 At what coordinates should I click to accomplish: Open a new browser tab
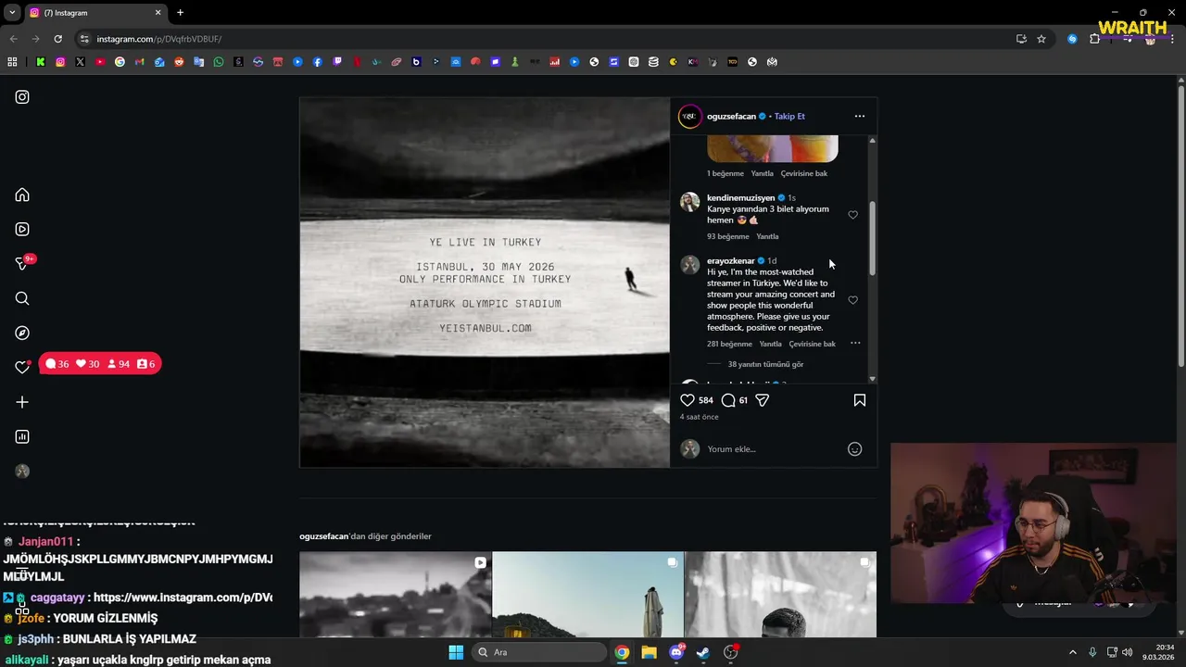tap(180, 13)
